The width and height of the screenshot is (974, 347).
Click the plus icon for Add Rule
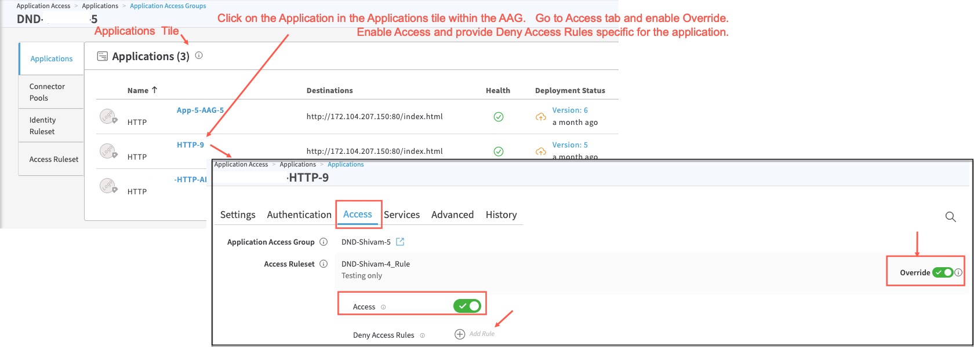[x=460, y=334]
